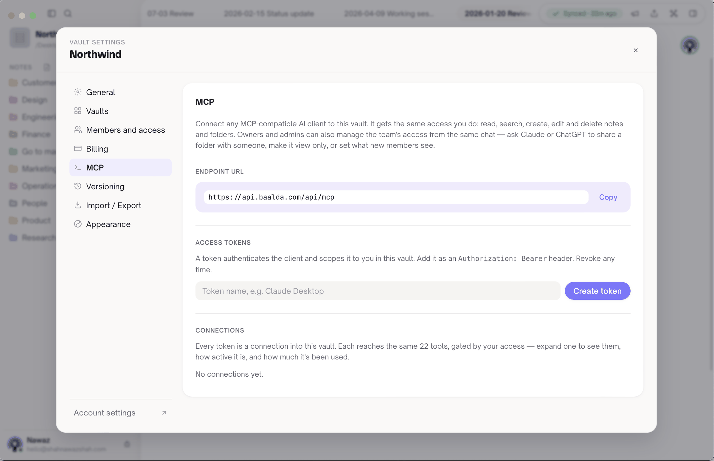This screenshot has width=714, height=461.
Task: Open the Vaults settings section
Action: point(120,111)
